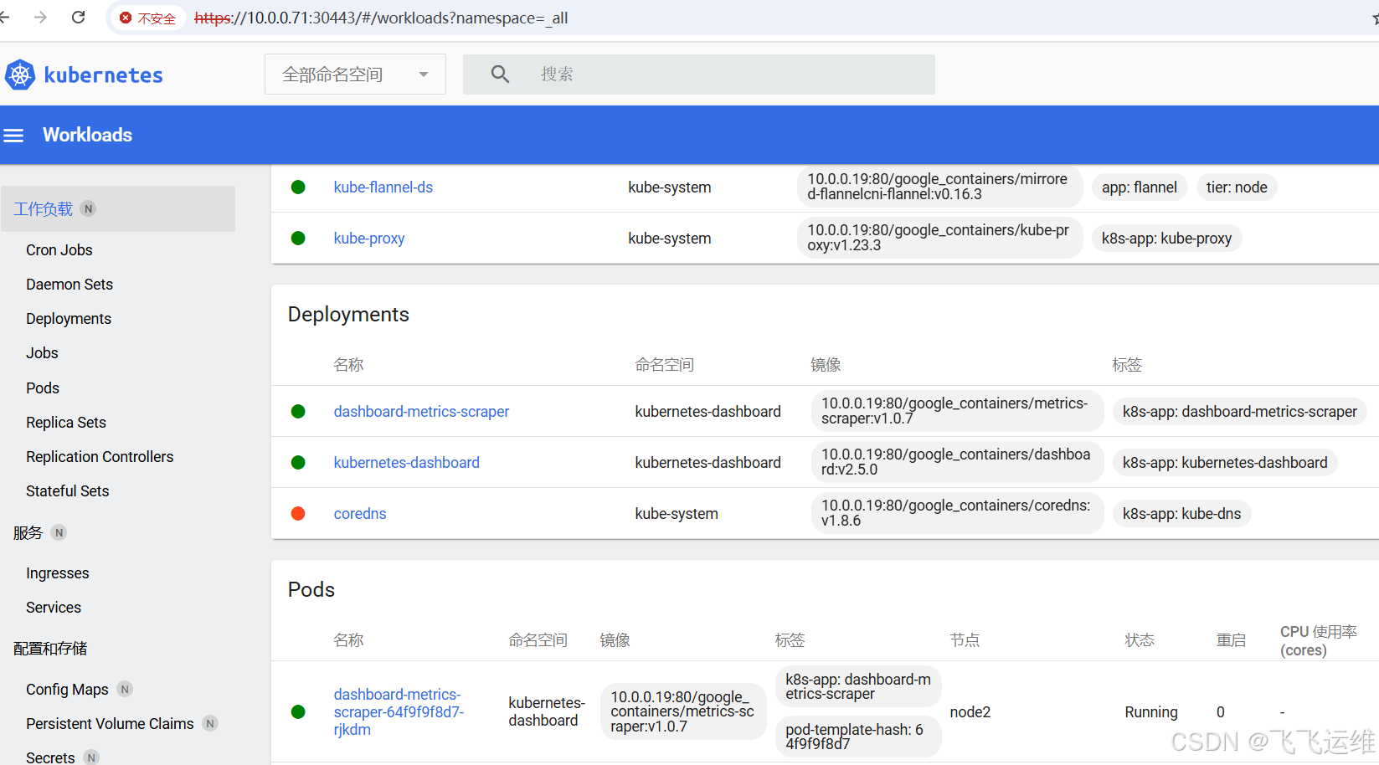The height and width of the screenshot is (765, 1379).
Task: Click the node2 cell in Pods table
Action: point(970,712)
